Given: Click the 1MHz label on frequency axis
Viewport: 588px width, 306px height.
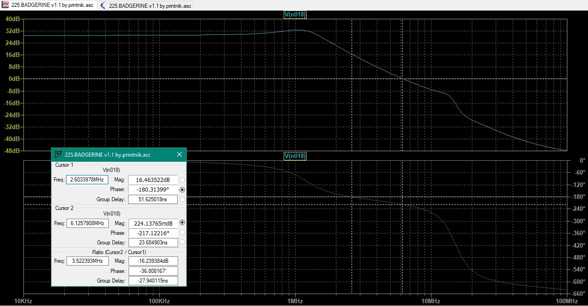Looking at the screenshot, I should [295, 301].
